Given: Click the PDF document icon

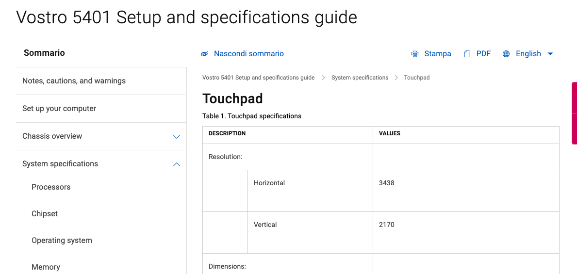Looking at the screenshot, I should click(467, 54).
